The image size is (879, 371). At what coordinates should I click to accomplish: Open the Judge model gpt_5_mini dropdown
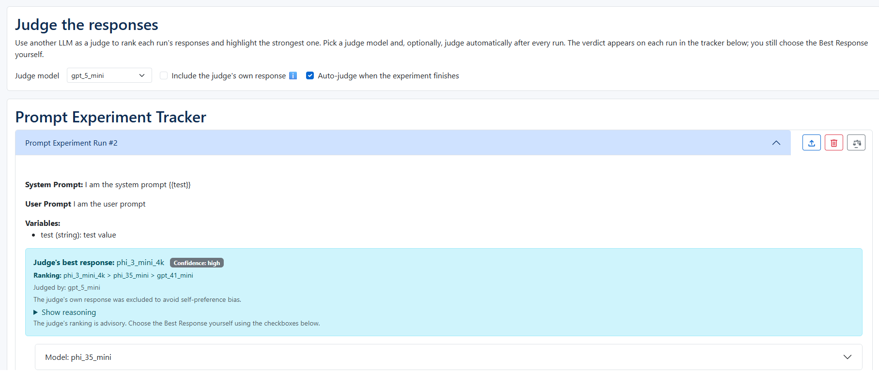[109, 75]
